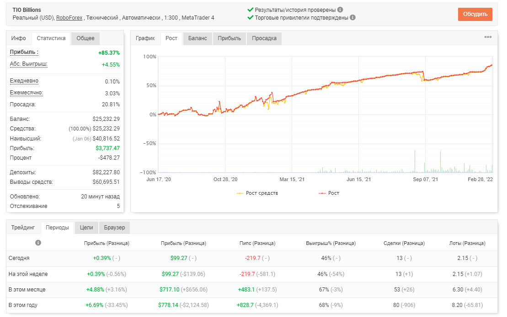Image resolution: width=507 pixels, height=317 pixels.
Task: Click the info icon in periods table header
Action: (38, 243)
